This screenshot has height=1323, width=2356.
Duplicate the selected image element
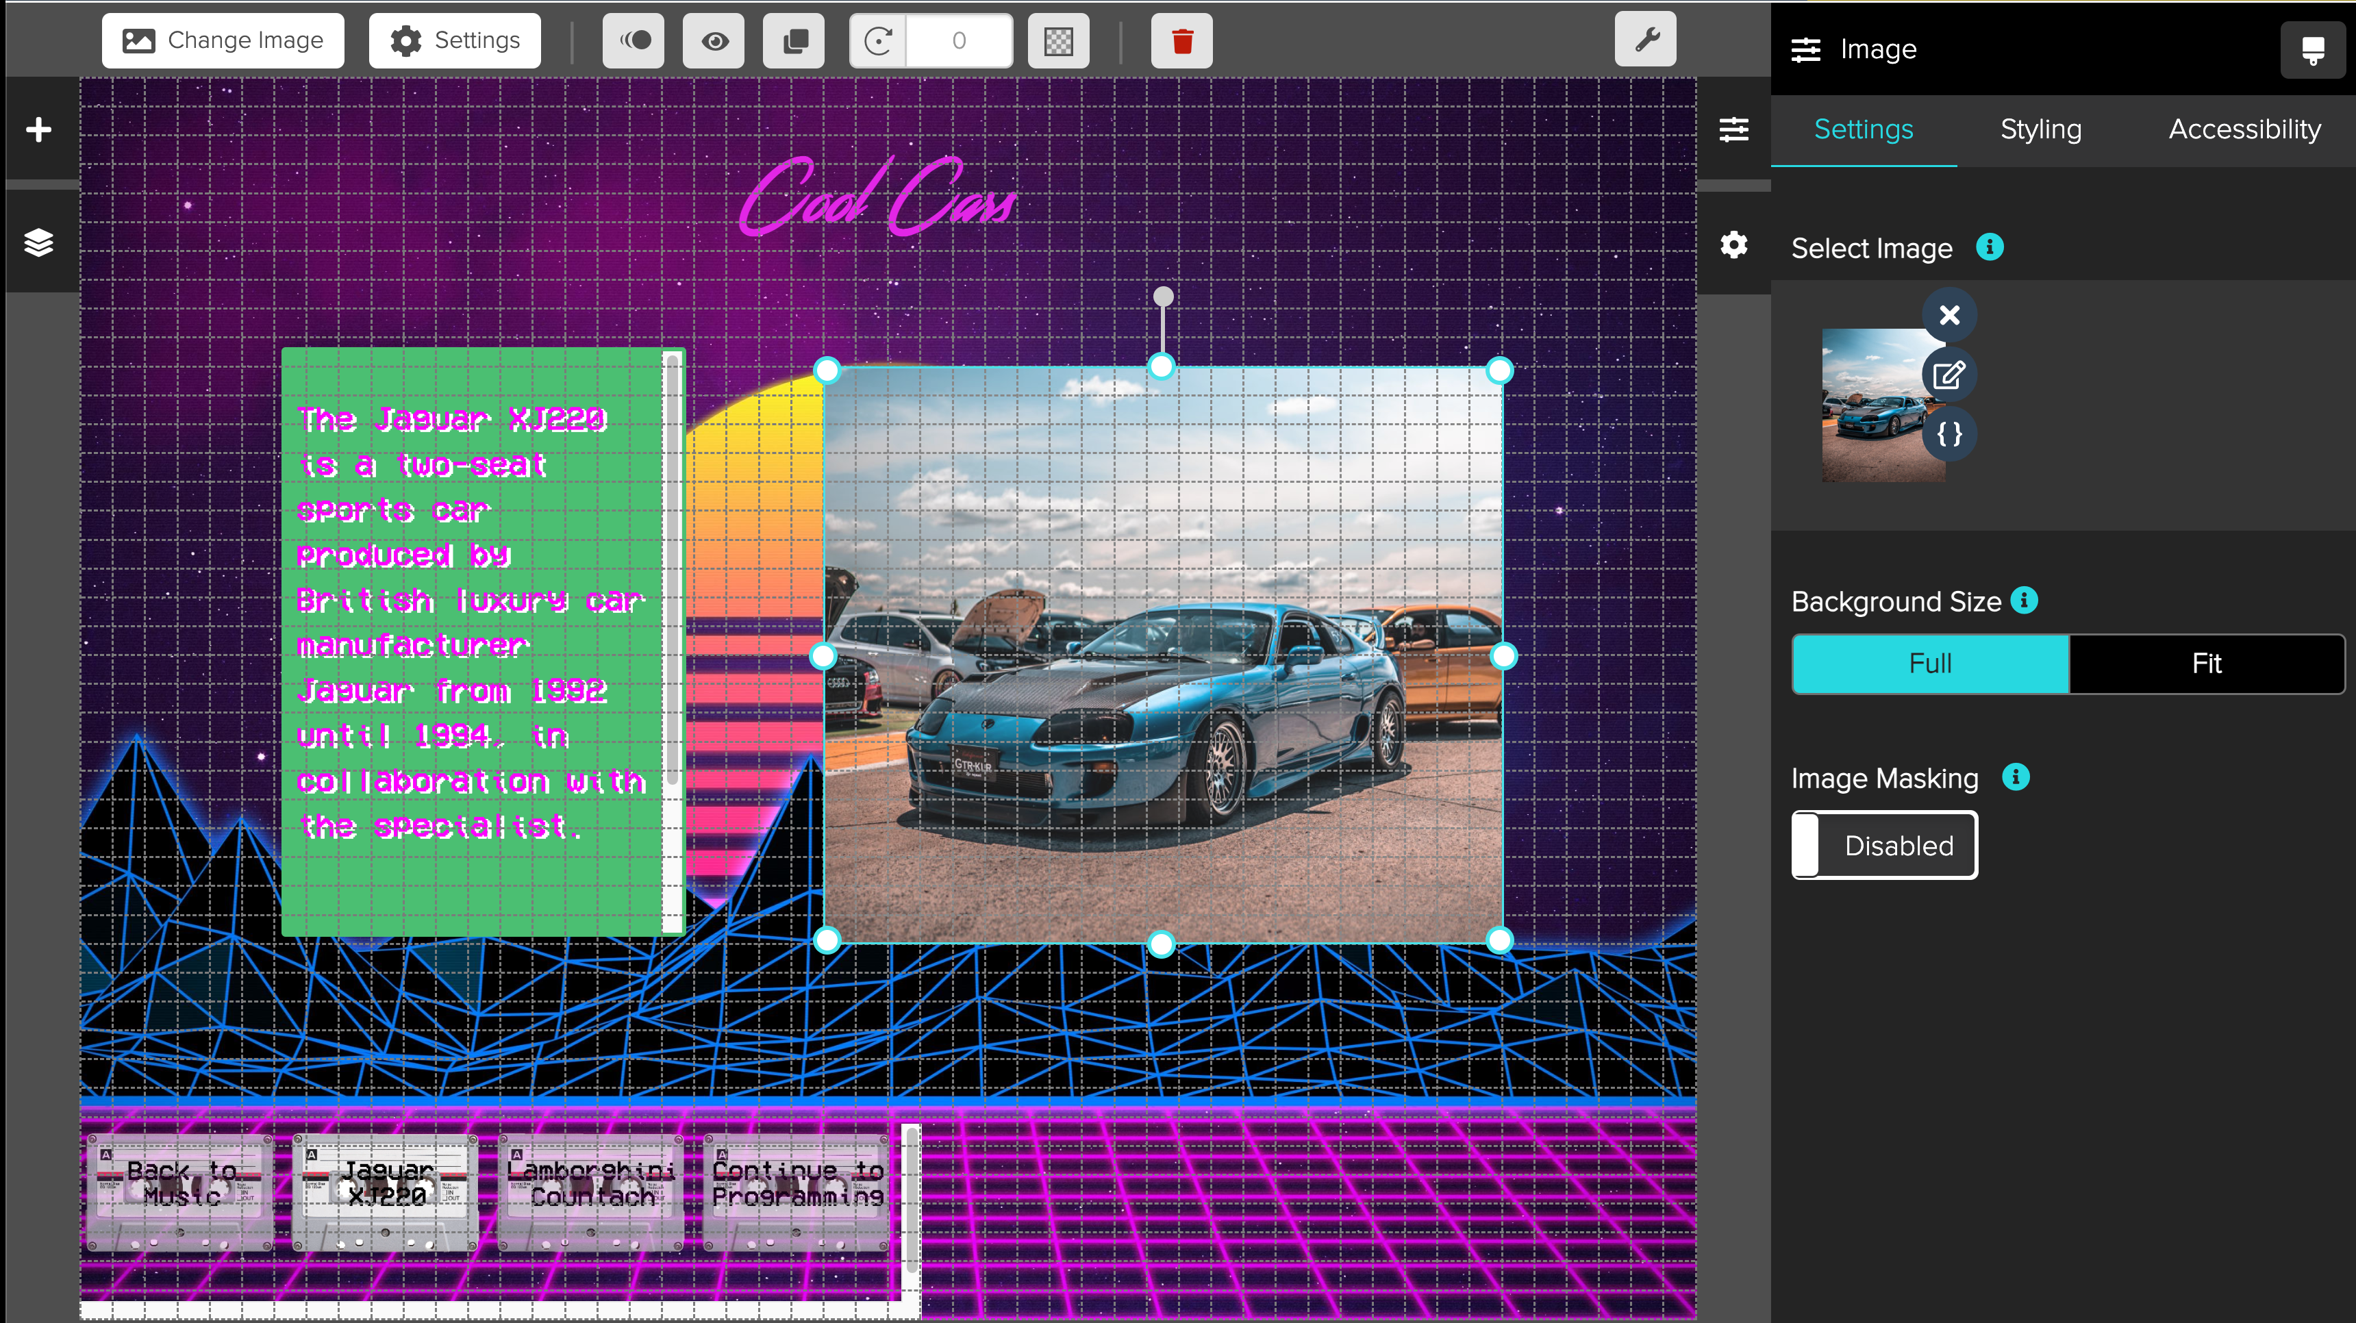[x=794, y=40]
